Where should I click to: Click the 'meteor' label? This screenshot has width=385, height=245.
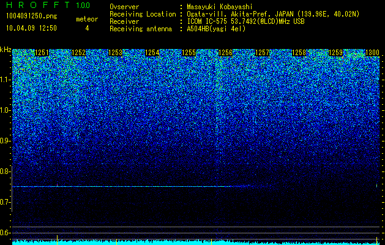[x=87, y=19]
